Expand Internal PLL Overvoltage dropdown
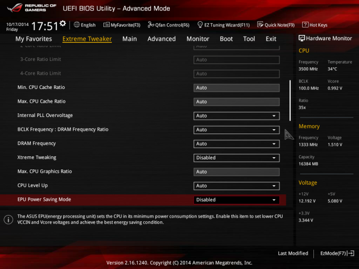Image resolution: width=359 pixels, height=269 pixels. pos(236,115)
